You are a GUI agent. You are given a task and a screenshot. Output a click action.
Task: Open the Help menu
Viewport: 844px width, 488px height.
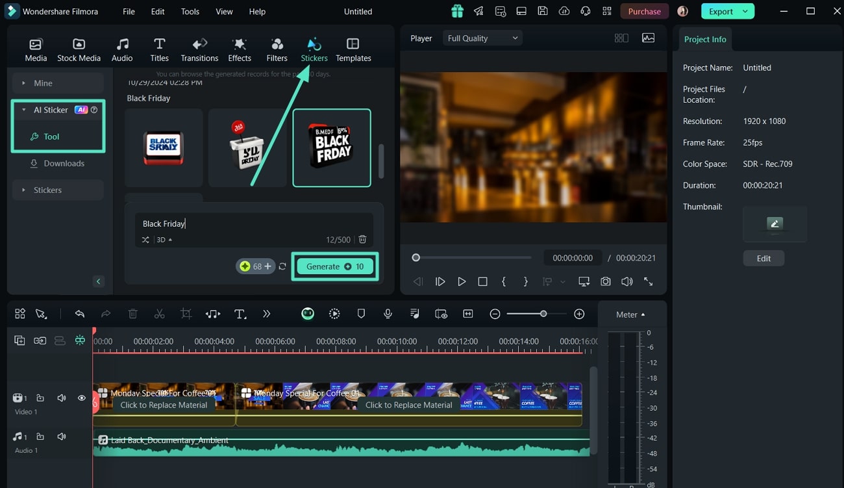(x=257, y=12)
